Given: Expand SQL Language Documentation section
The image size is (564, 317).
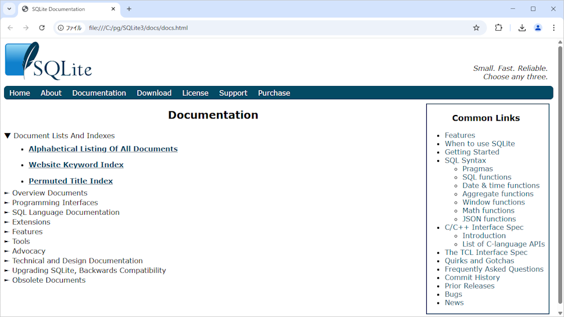Looking at the screenshot, I should point(7,212).
